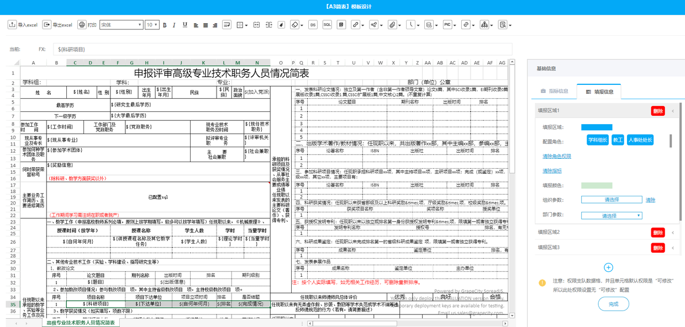
Task: Open the font size dropdown
Action: (x=152, y=25)
